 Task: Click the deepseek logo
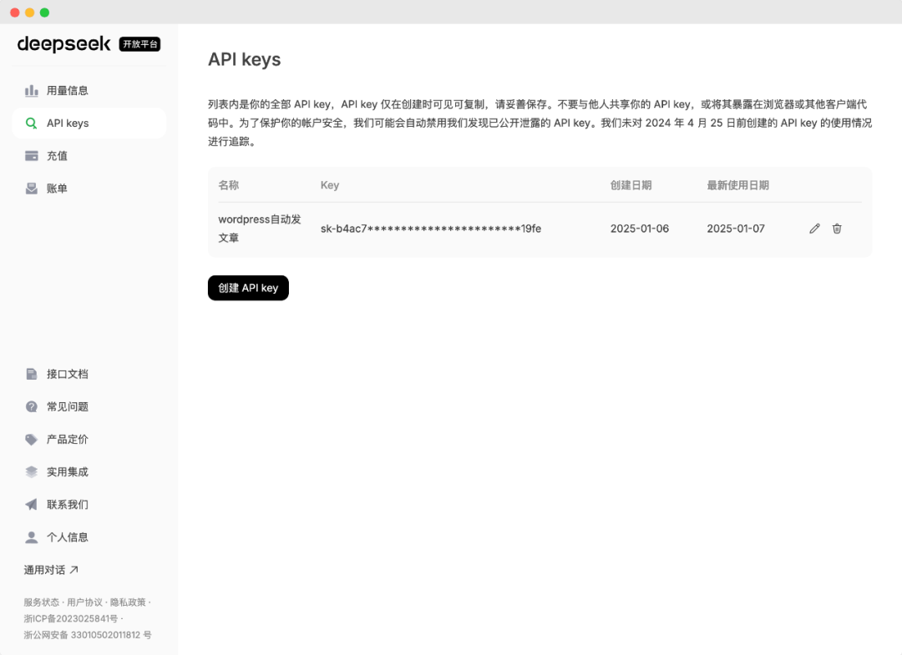[x=63, y=43]
